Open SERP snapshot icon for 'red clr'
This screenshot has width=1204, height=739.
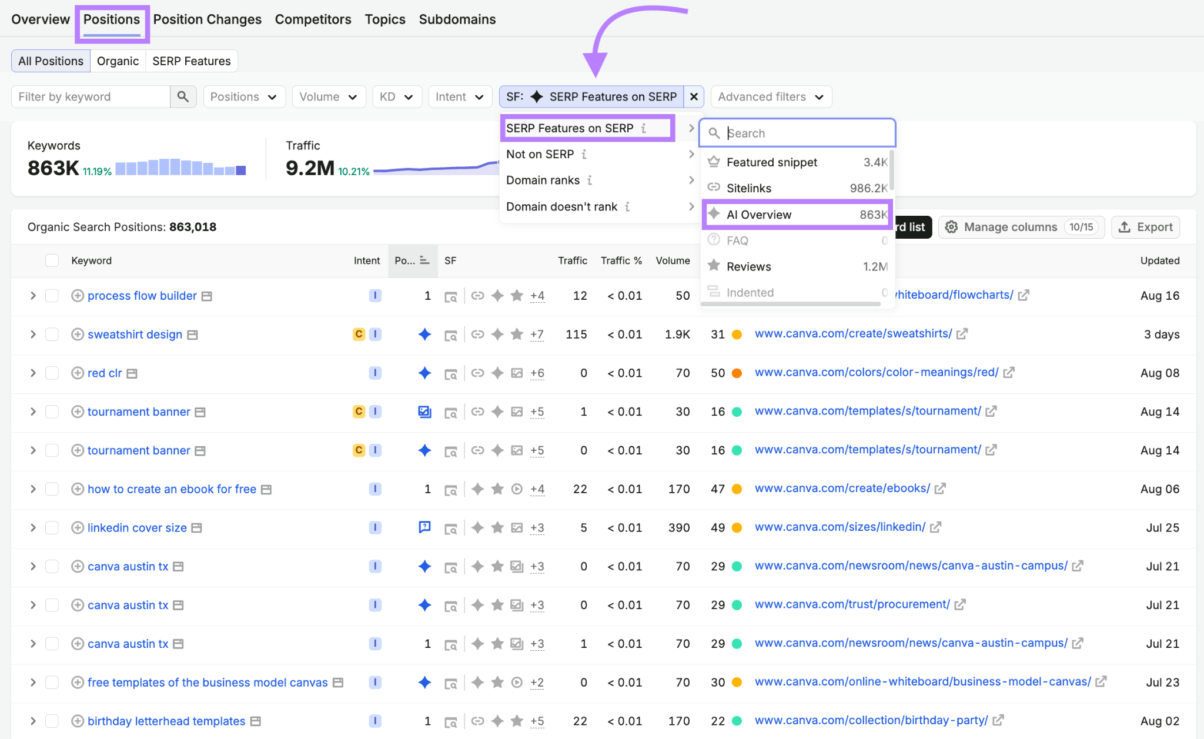click(x=450, y=373)
